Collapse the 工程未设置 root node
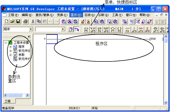The height and width of the screenshot is (112, 170). (x=6, y=43)
